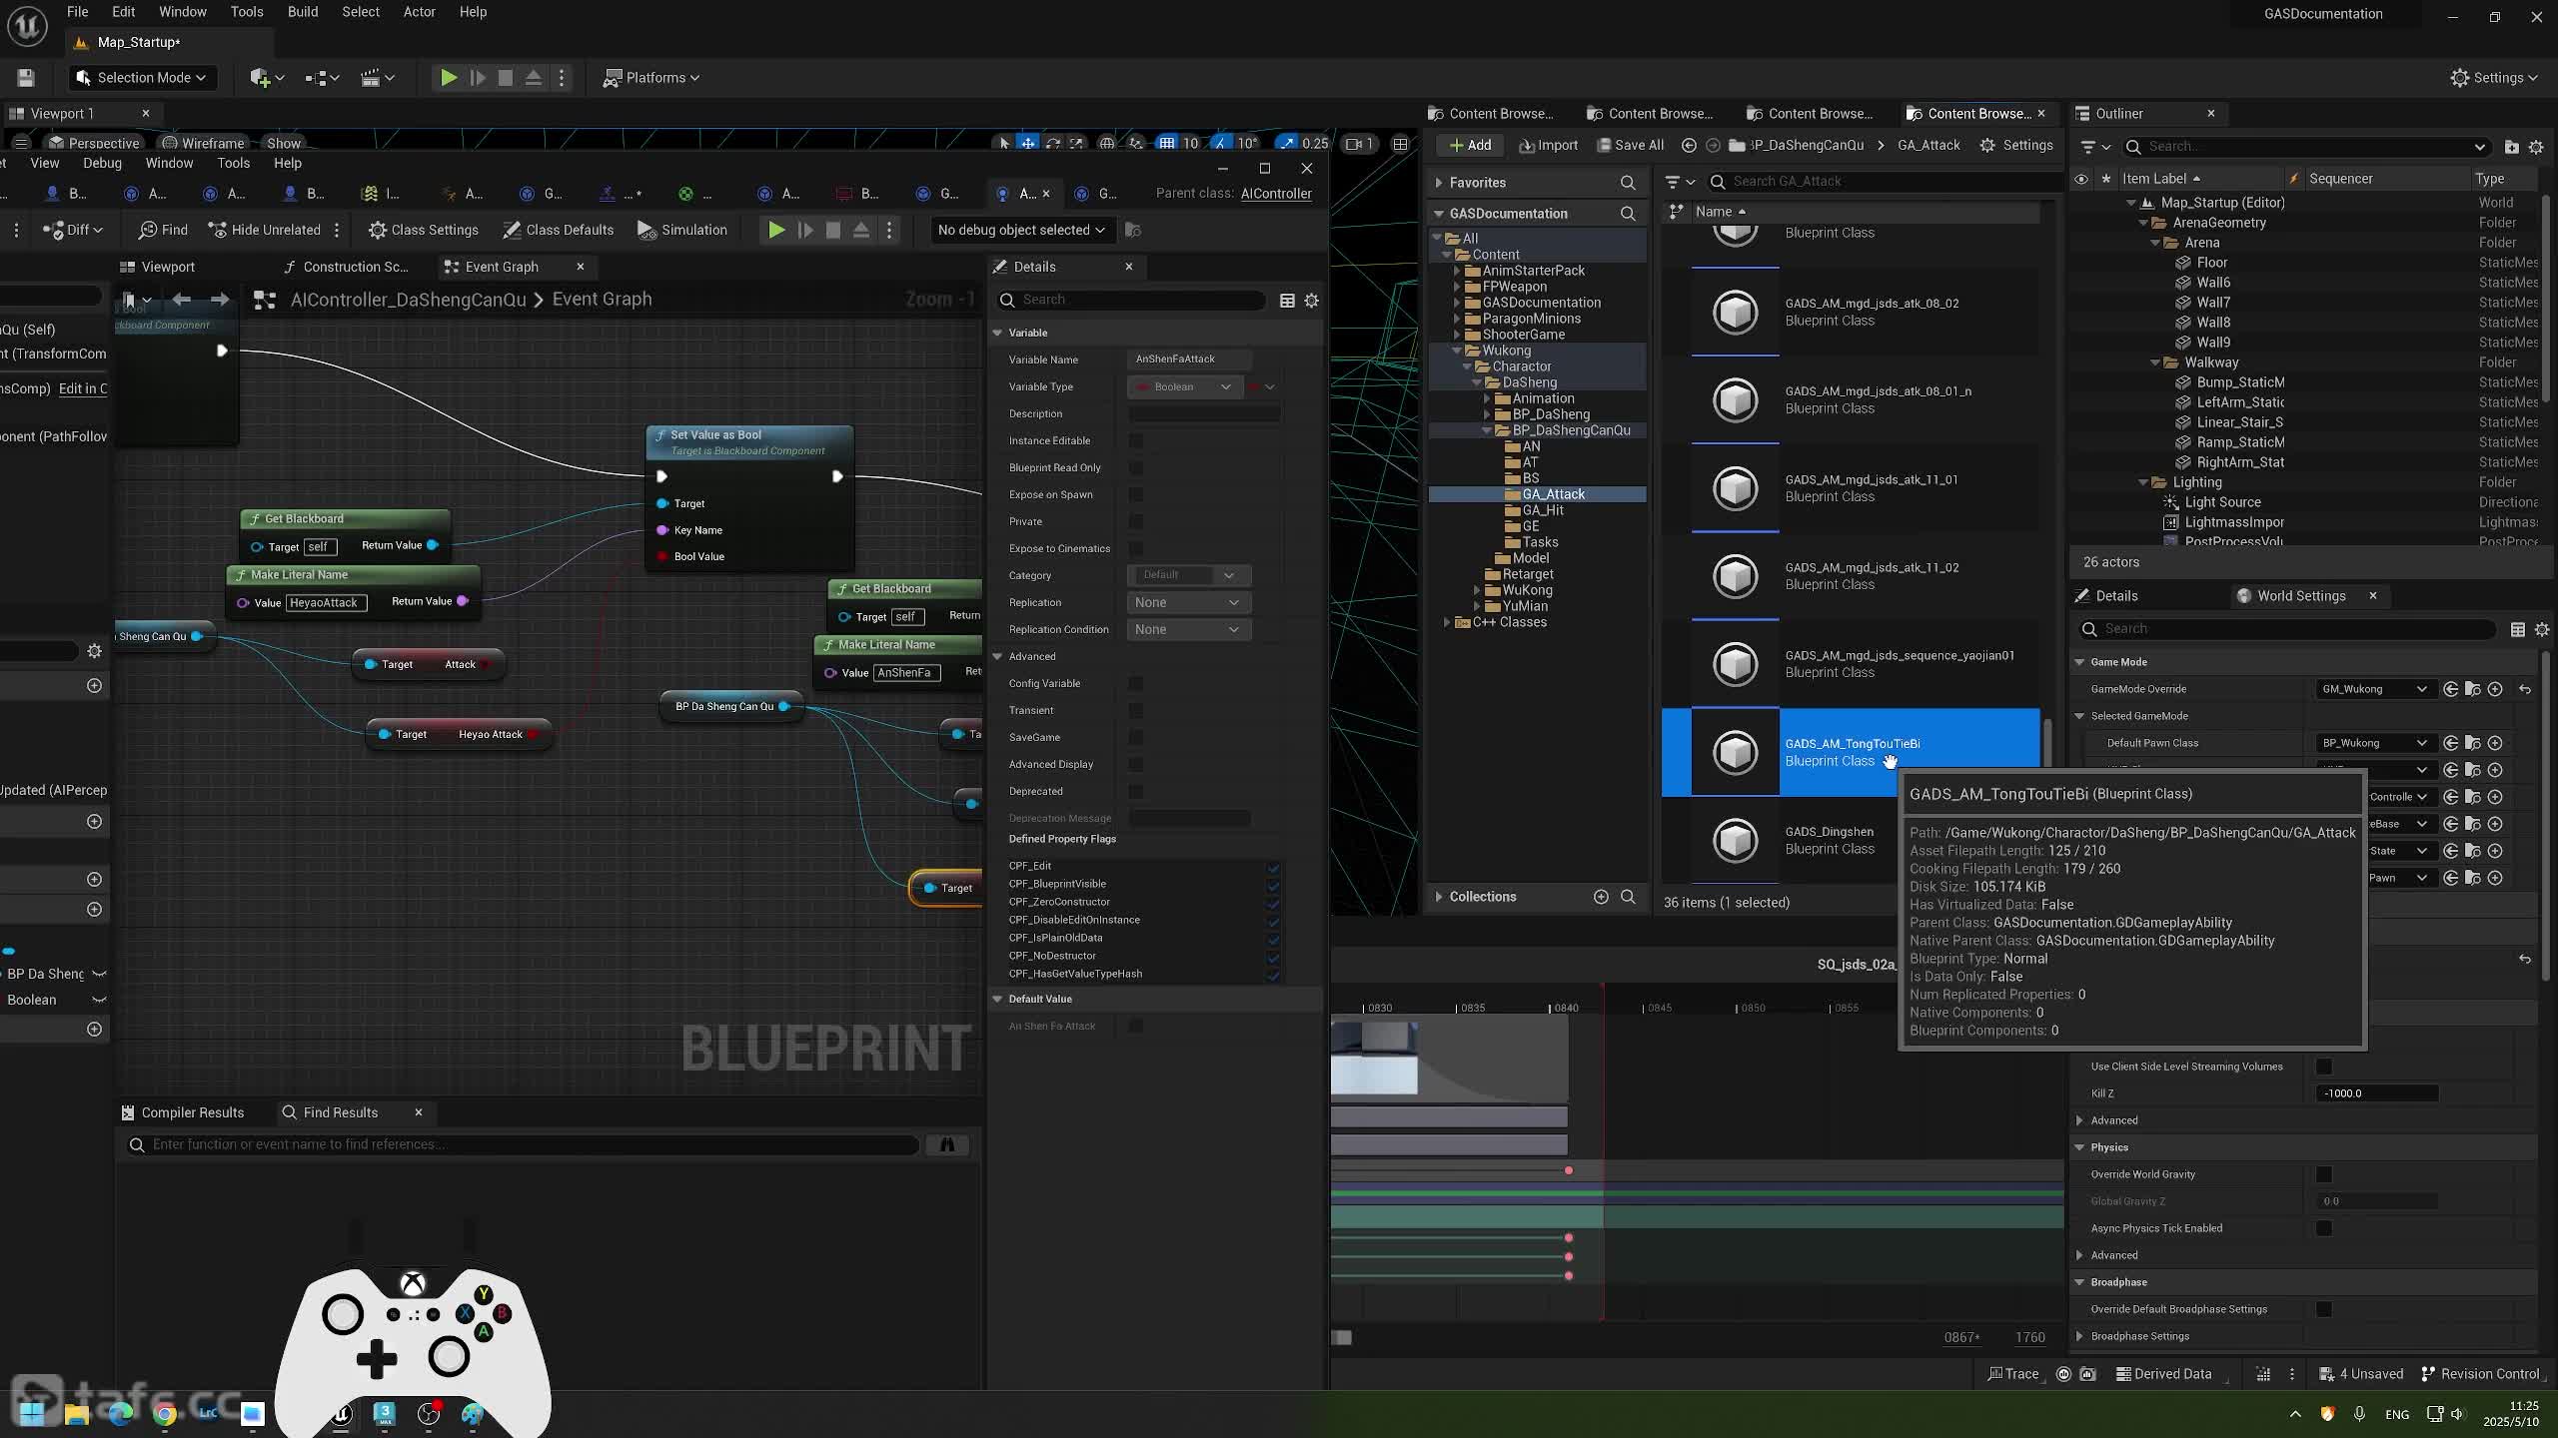Compile the blueprint play button in blueprint toolbar
The image size is (2558, 1438).
coord(776,231)
